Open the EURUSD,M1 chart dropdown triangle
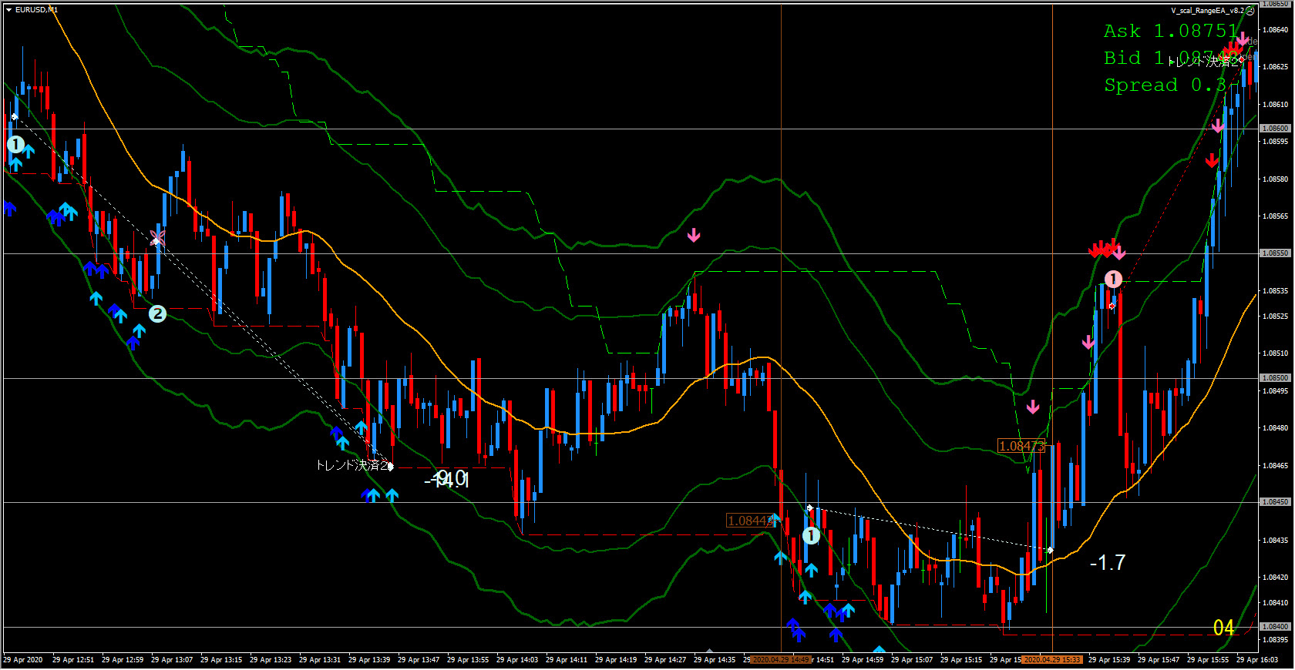This screenshot has width=1295, height=670. click(x=8, y=10)
